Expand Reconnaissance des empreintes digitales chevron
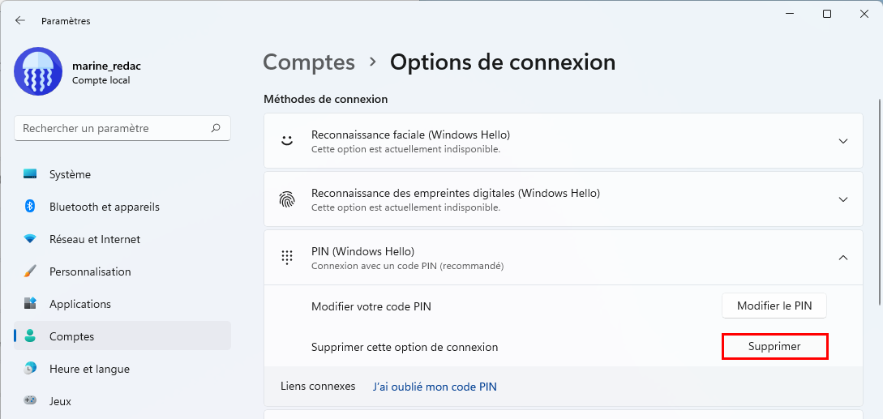Viewport: 883px width, 419px height. pyautogui.click(x=843, y=199)
